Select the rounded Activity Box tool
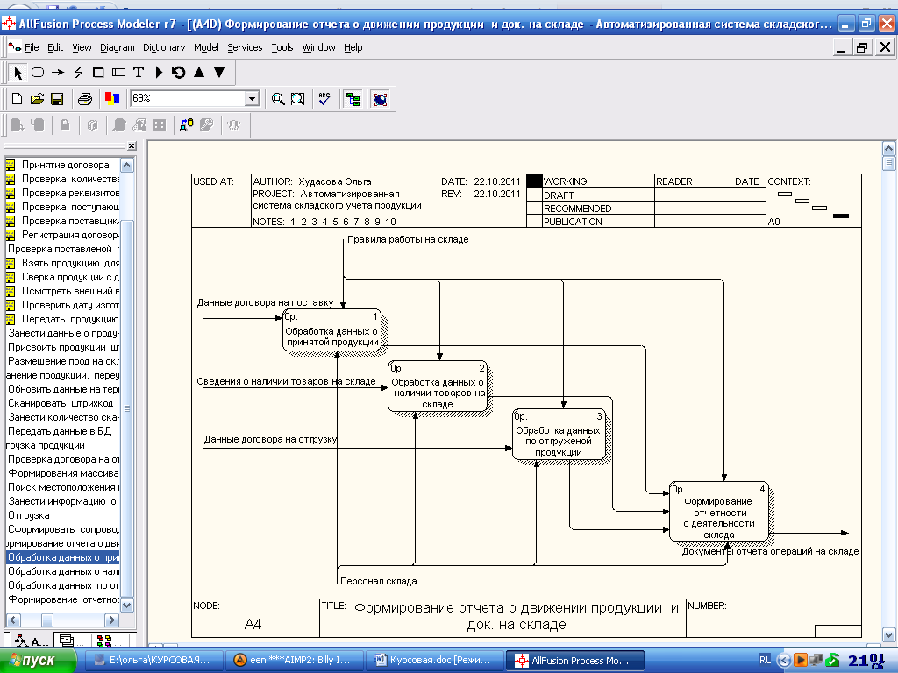 tap(38, 73)
